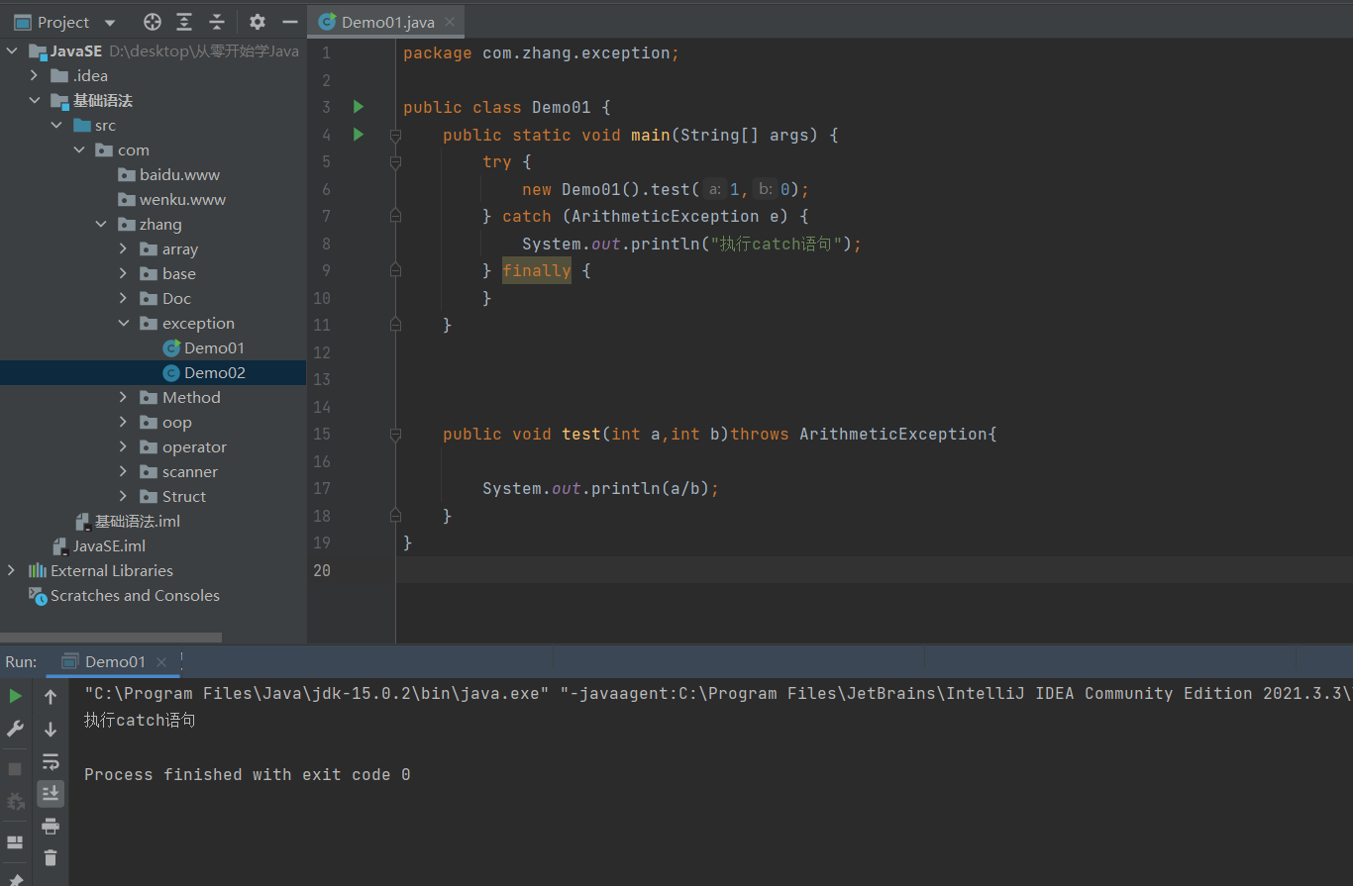Collapse the exception package arrow
Image resolution: width=1353 pixels, height=886 pixels.
coord(123,324)
